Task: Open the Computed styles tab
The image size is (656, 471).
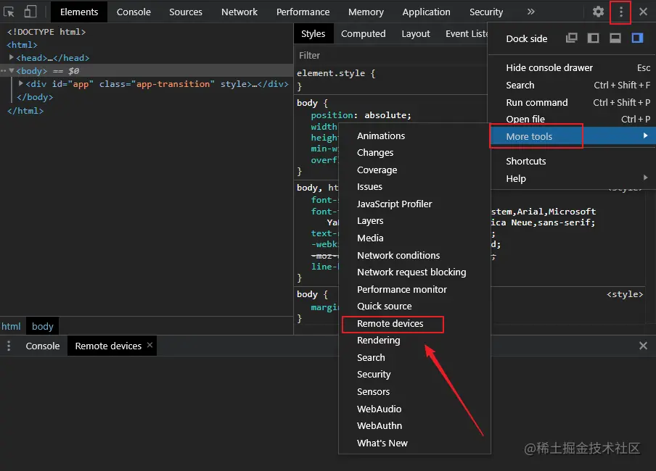Action: pyautogui.click(x=363, y=33)
